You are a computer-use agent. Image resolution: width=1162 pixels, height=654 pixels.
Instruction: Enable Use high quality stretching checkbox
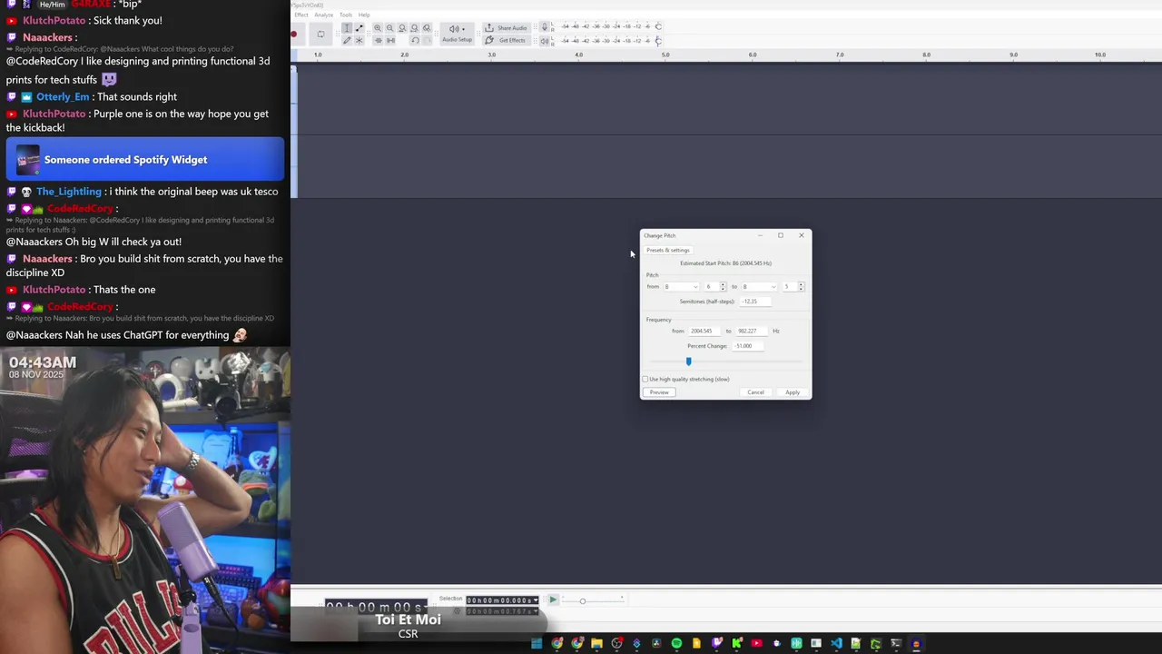[645, 380]
